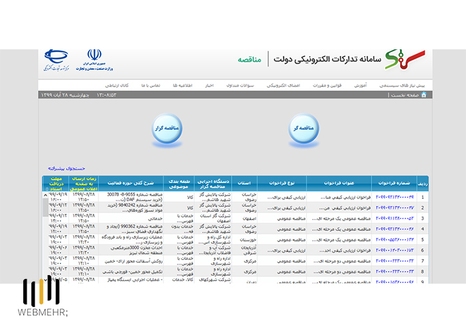Open the tender number link in row 3
Image resolution: width=466 pixels, height=333 pixels.
395,218
